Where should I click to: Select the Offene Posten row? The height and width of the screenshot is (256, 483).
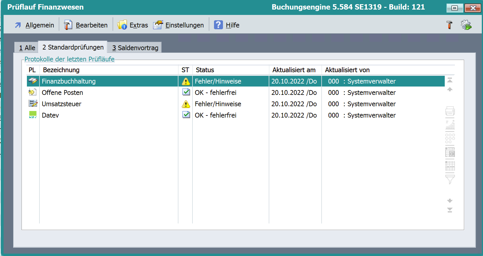(x=62, y=92)
